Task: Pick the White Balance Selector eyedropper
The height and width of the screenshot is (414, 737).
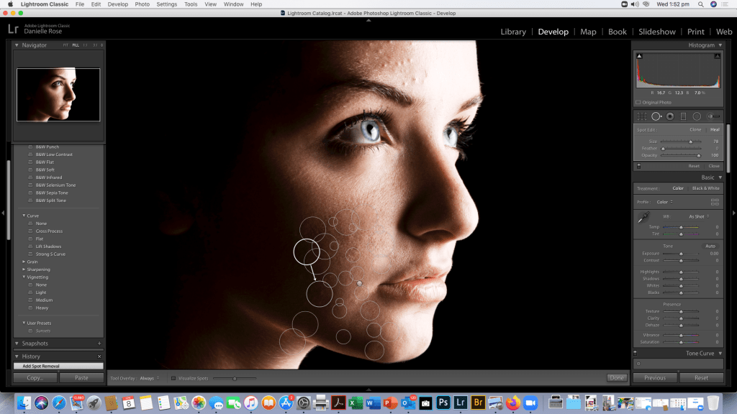Action: point(643,217)
